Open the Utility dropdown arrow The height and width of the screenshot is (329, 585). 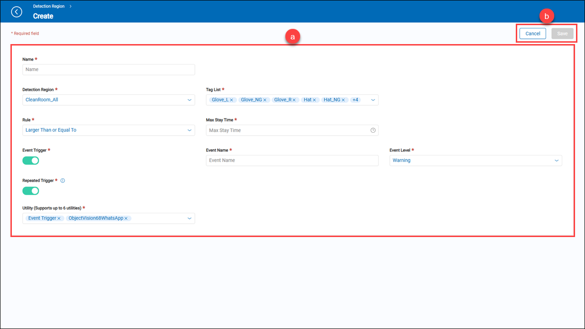point(189,219)
